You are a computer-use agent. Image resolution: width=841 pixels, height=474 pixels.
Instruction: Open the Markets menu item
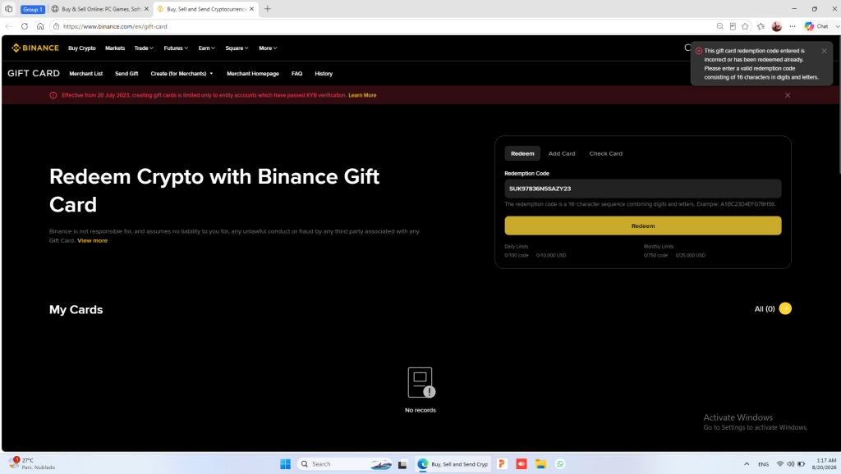click(x=115, y=48)
